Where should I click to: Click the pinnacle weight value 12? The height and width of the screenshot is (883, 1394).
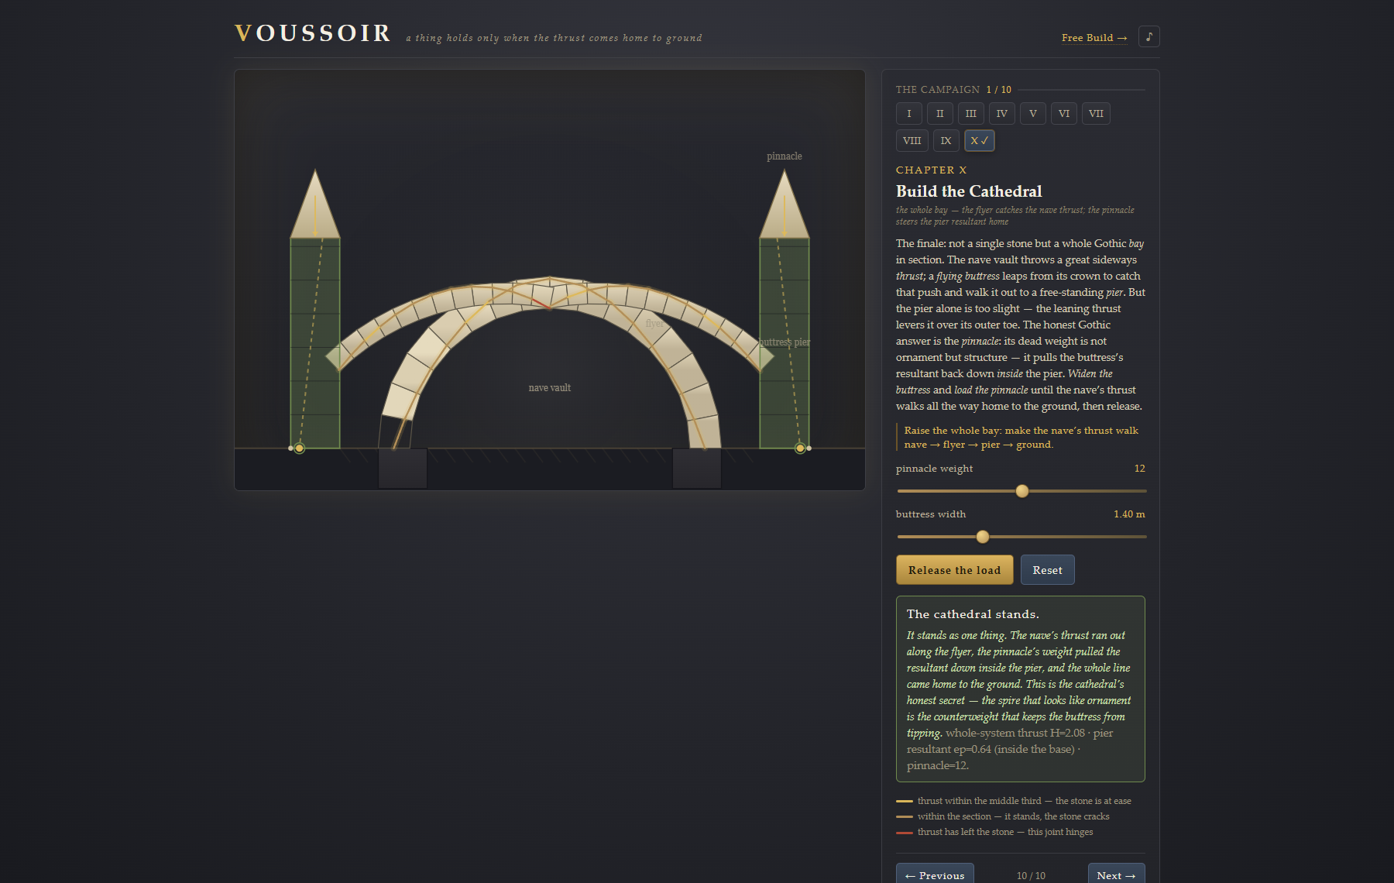1139,468
